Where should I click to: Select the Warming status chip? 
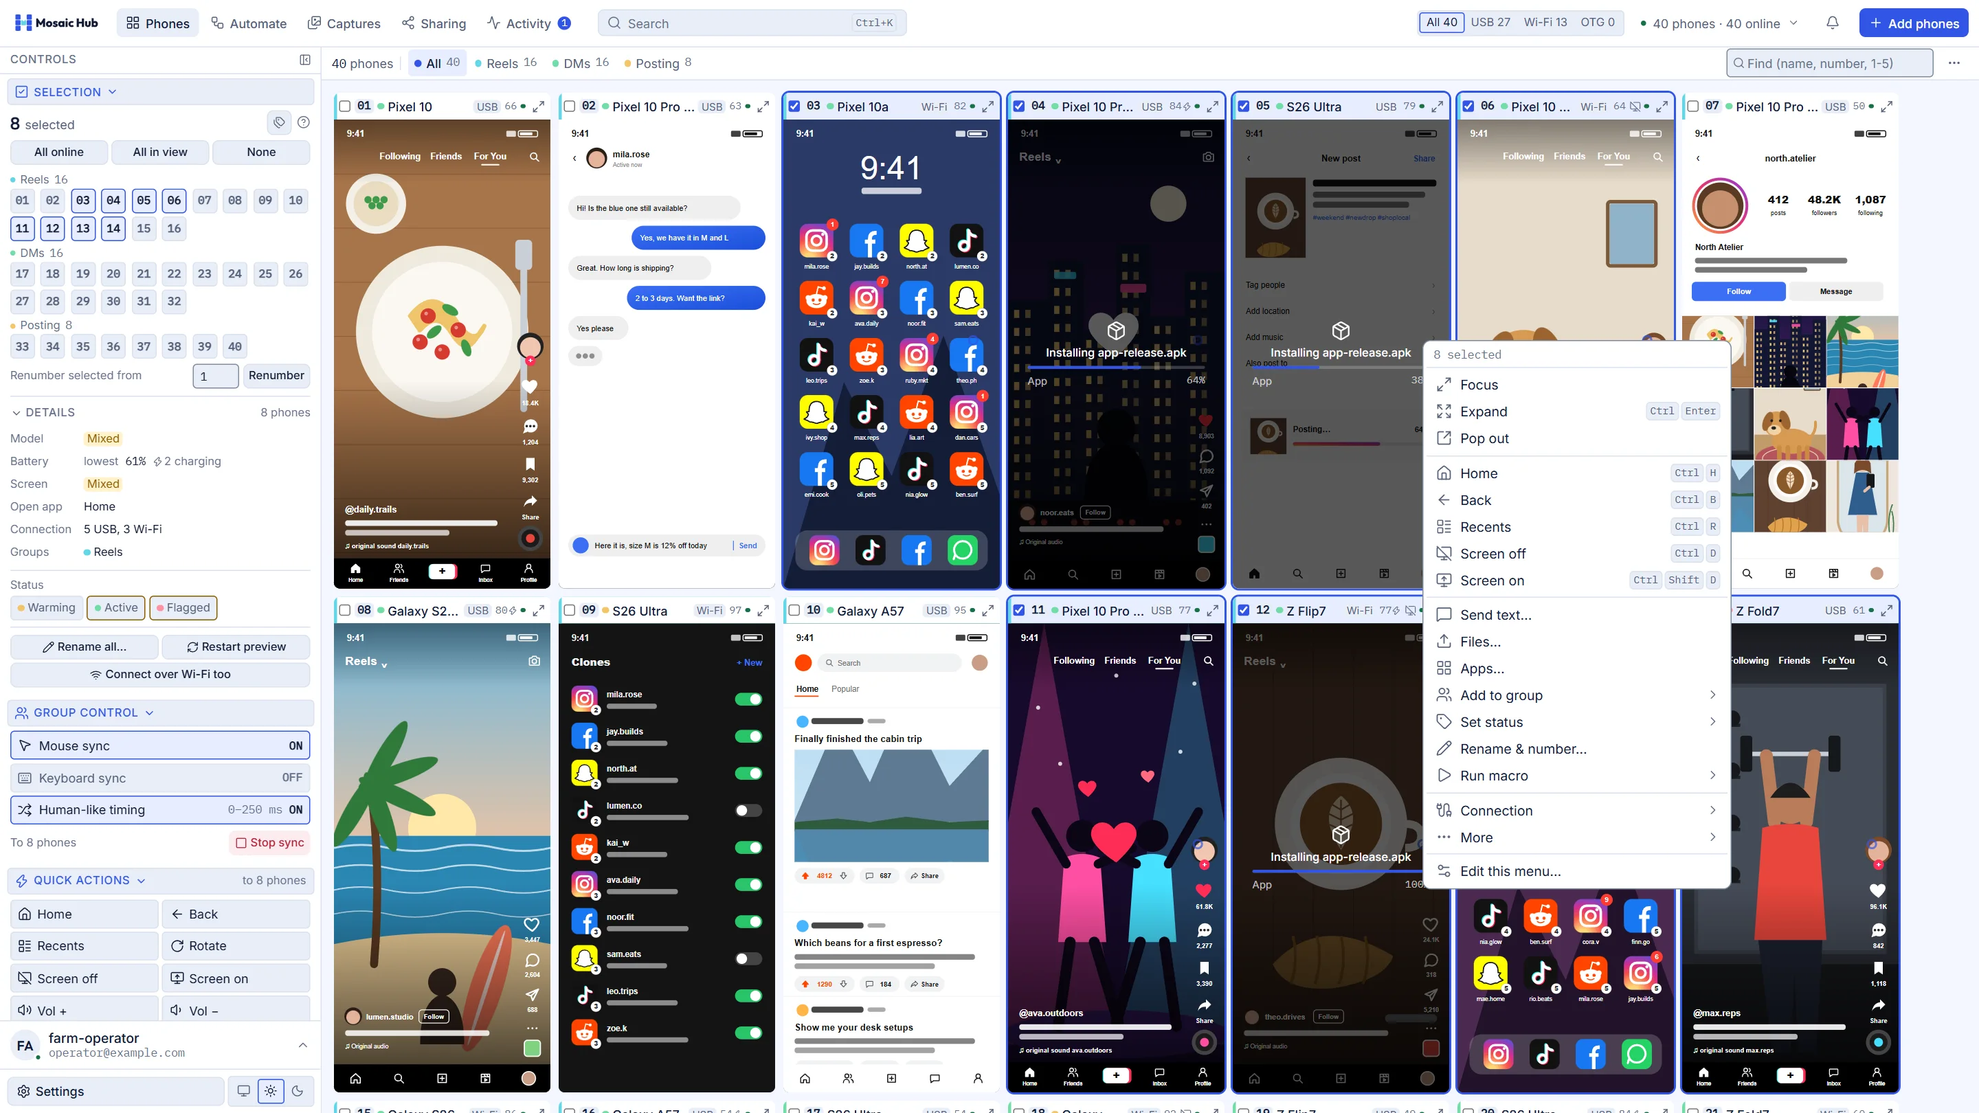pos(46,607)
